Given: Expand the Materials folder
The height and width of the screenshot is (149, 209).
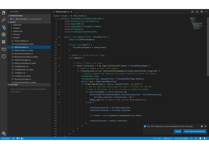Looking at the screenshot, I should coord(12,25).
